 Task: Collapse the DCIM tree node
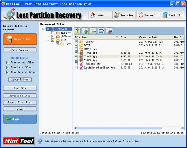[48, 40]
